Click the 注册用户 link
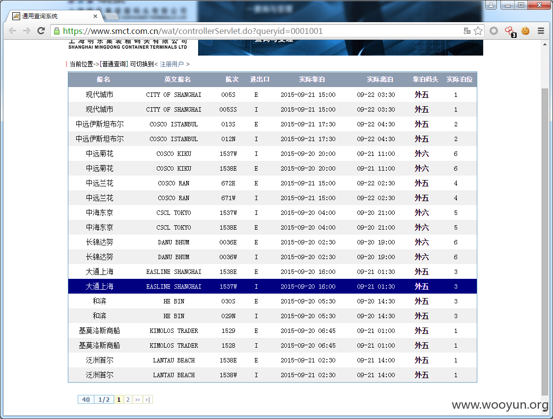553x419 pixels. (172, 64)
